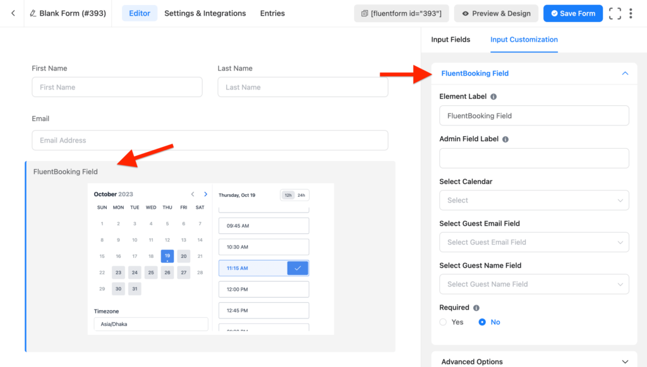647x367 pixels.
Task: Open the Select Calendar dropdown
Action: (534, 200)
